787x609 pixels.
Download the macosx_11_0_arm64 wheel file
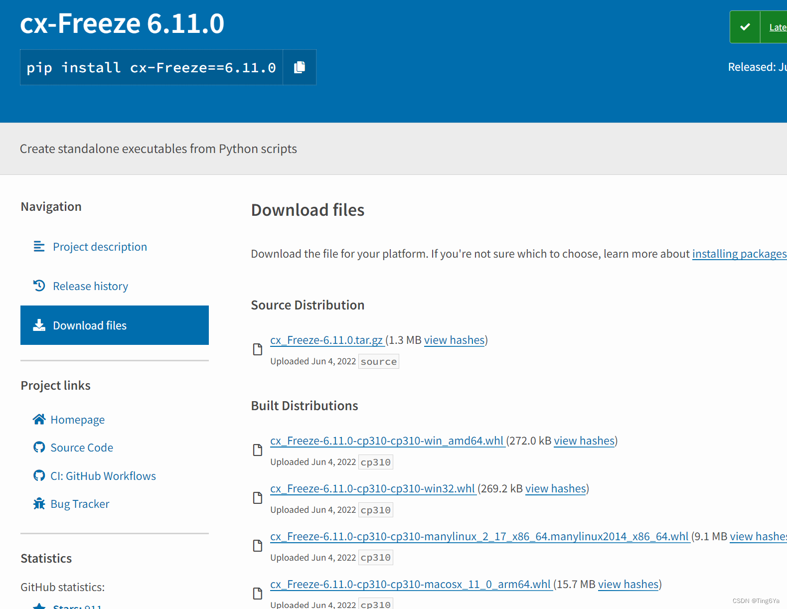click(x=411, y=584)
